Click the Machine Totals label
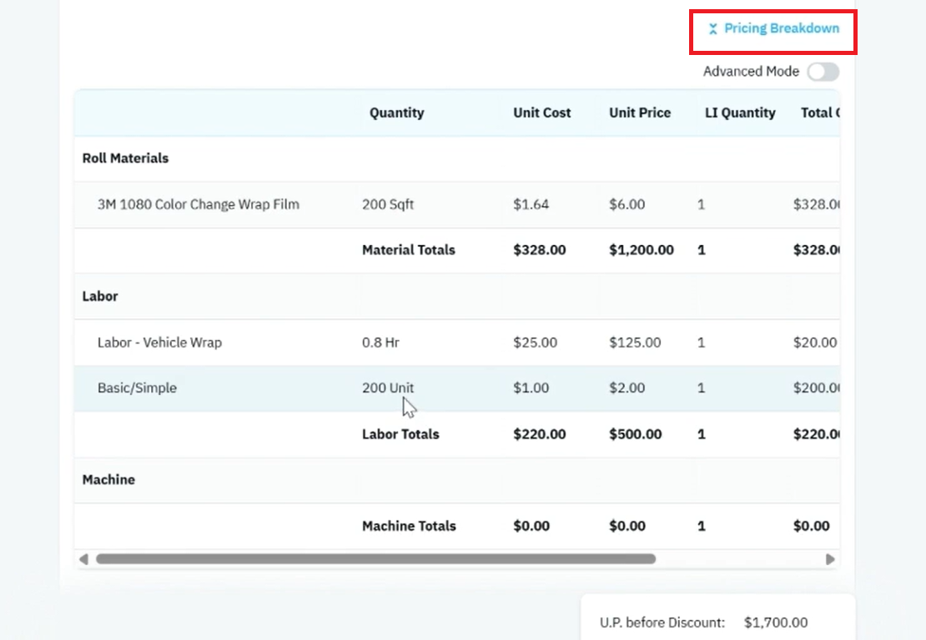The image size is (926, 640). 409,526
